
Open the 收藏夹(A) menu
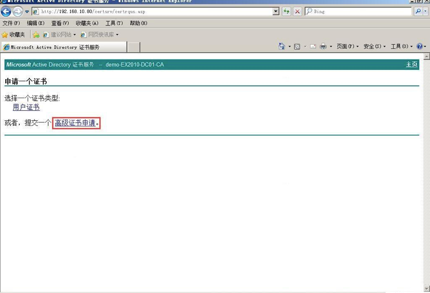coord(87,23)
